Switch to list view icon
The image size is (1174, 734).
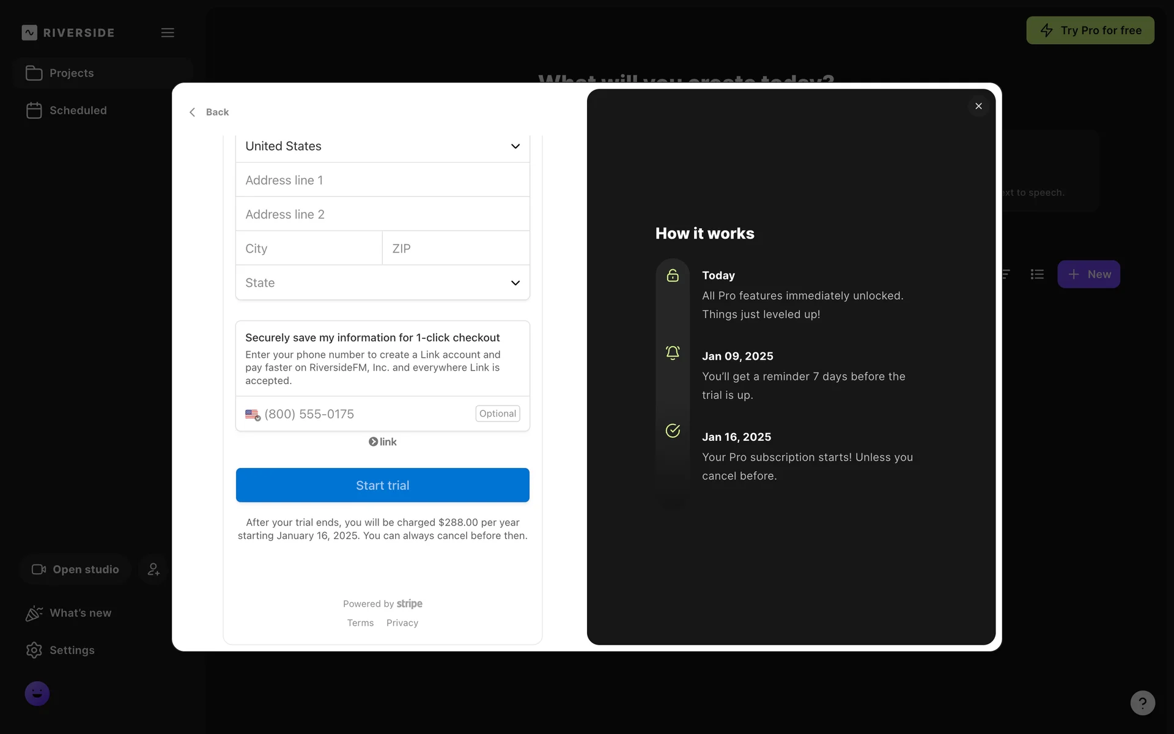pyautogui.click(x=1037, y=274)
